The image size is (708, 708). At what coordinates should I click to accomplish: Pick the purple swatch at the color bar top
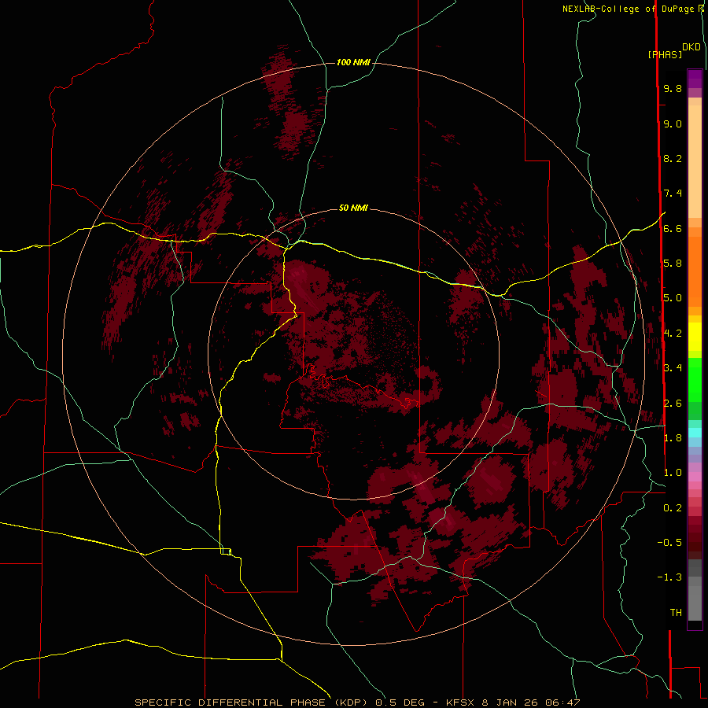695,79
